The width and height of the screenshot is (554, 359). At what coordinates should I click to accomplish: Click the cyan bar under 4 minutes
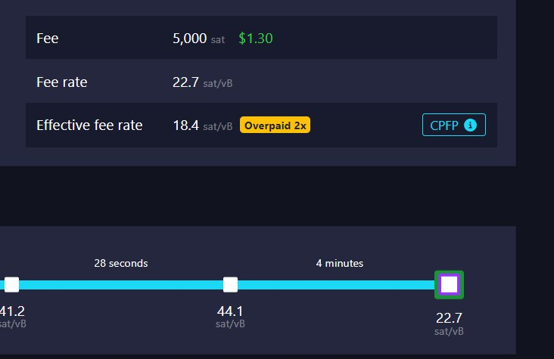click(x=336, y=285)
